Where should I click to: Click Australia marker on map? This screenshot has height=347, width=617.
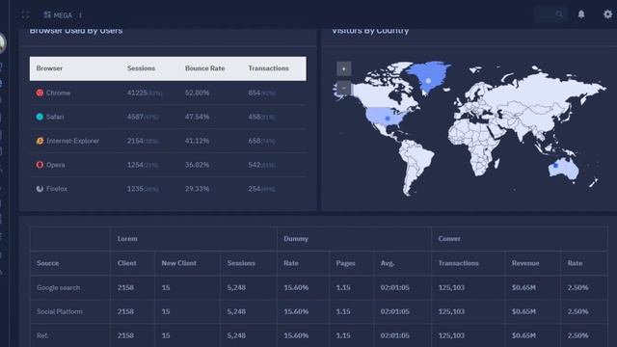(555, 166)
